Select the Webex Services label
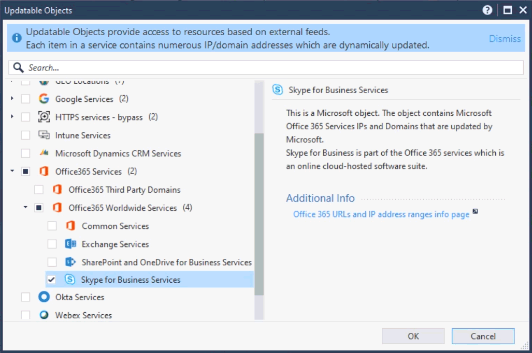 [83, 315]
